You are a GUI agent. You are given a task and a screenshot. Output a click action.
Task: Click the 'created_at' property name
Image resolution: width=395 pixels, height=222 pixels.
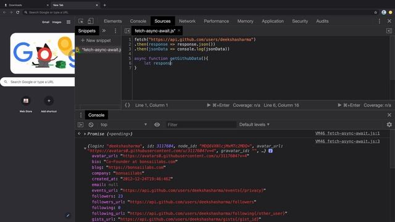coord(104,179)
